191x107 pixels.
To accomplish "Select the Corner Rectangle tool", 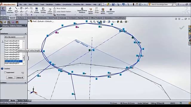I will point(16,11).
